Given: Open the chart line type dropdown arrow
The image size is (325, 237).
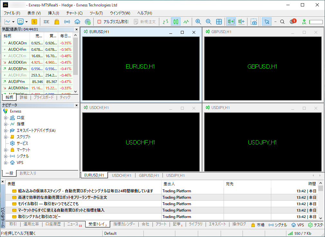Looking at the screenshot, I should point(13,22).
